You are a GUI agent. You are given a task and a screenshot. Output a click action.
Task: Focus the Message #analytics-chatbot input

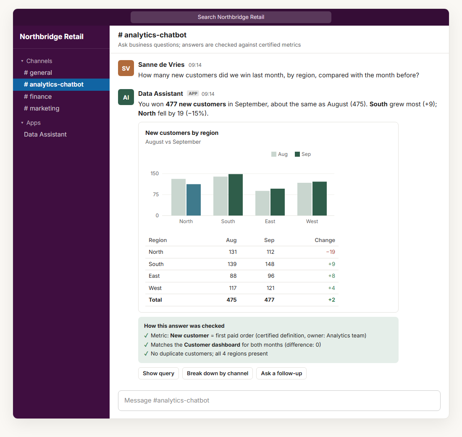(x=279, y=400)
